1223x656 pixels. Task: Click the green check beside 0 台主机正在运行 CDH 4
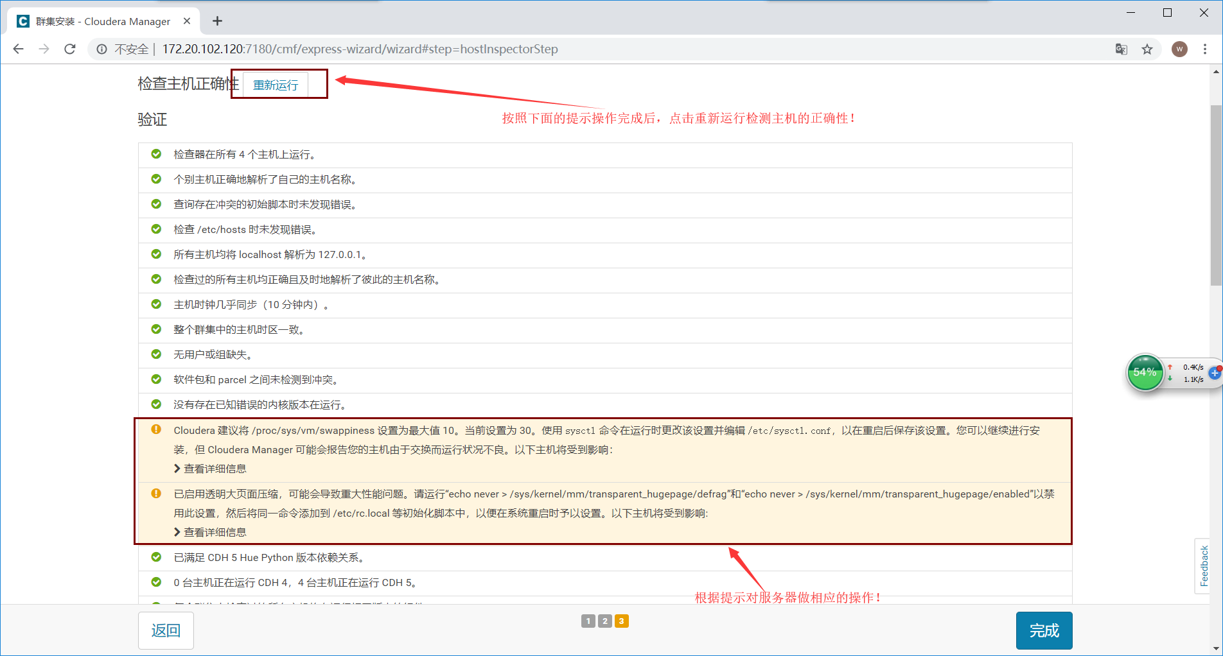coord(156,582)
